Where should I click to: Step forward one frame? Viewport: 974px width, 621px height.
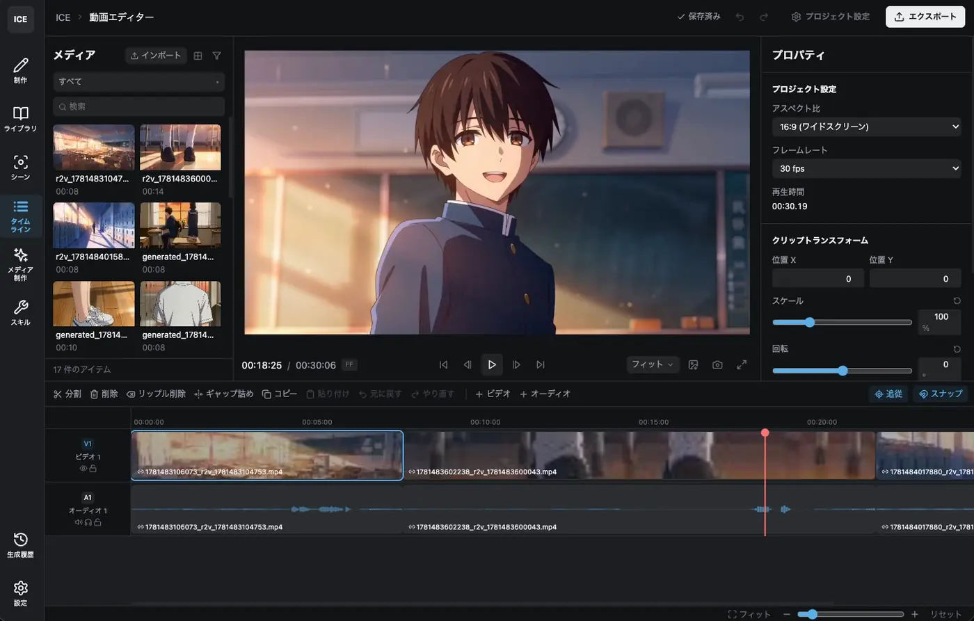pyautogui.click(x=516, y=364)
